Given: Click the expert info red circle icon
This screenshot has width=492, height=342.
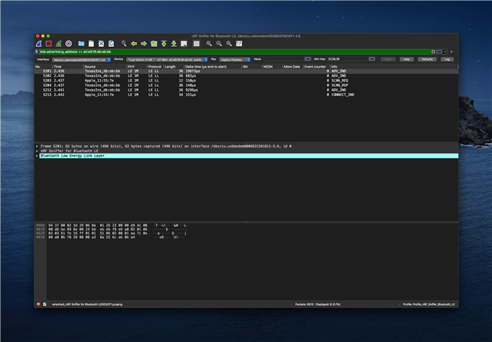Looking at the screenshot, I should click(x=38, y=304).
